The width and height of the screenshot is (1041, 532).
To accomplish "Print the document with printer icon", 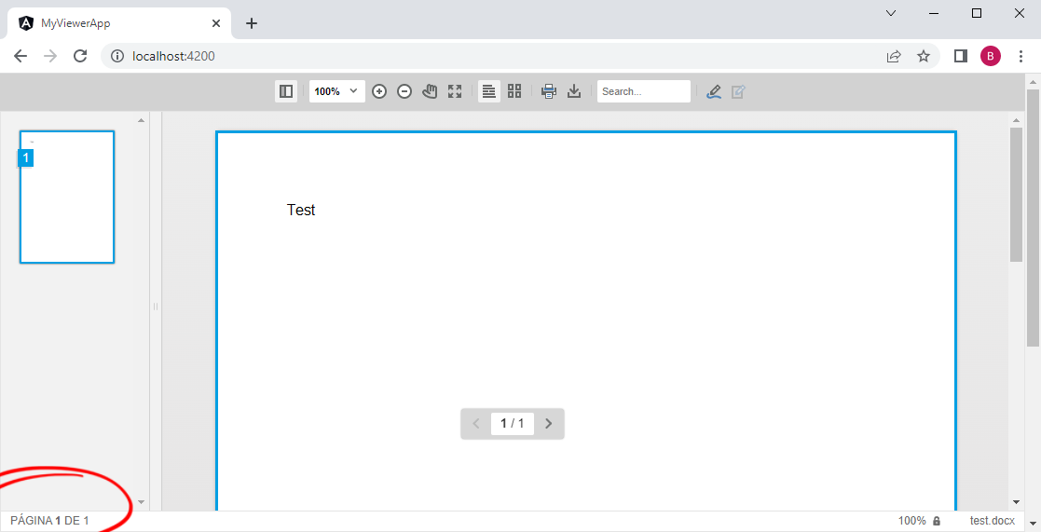I will click(549, 91).
